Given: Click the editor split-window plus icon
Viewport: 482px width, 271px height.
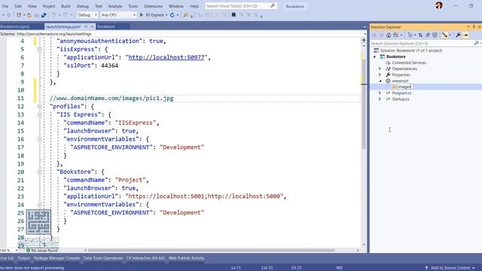Looking at the screenshot, I should coord(364,40).
